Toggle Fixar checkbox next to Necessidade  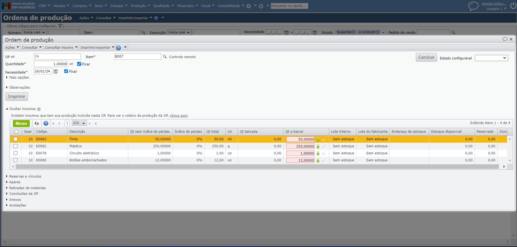tap(66, 71)
